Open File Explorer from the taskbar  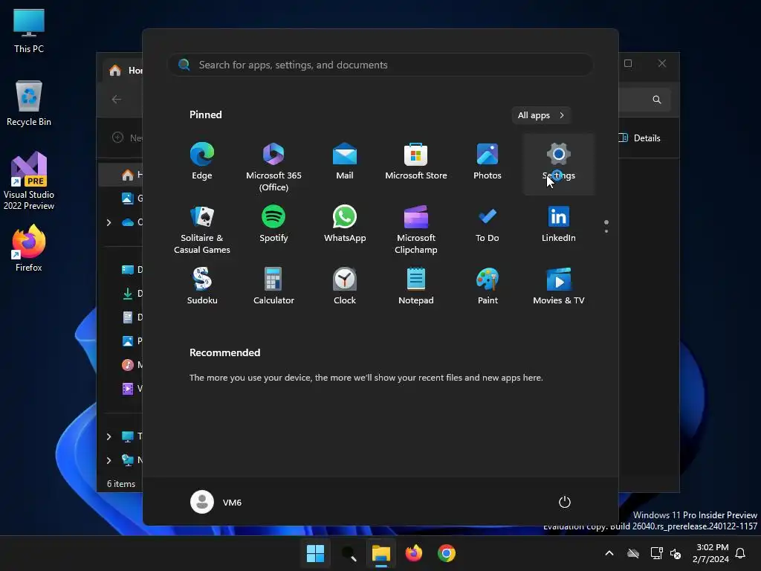[381, 553]
